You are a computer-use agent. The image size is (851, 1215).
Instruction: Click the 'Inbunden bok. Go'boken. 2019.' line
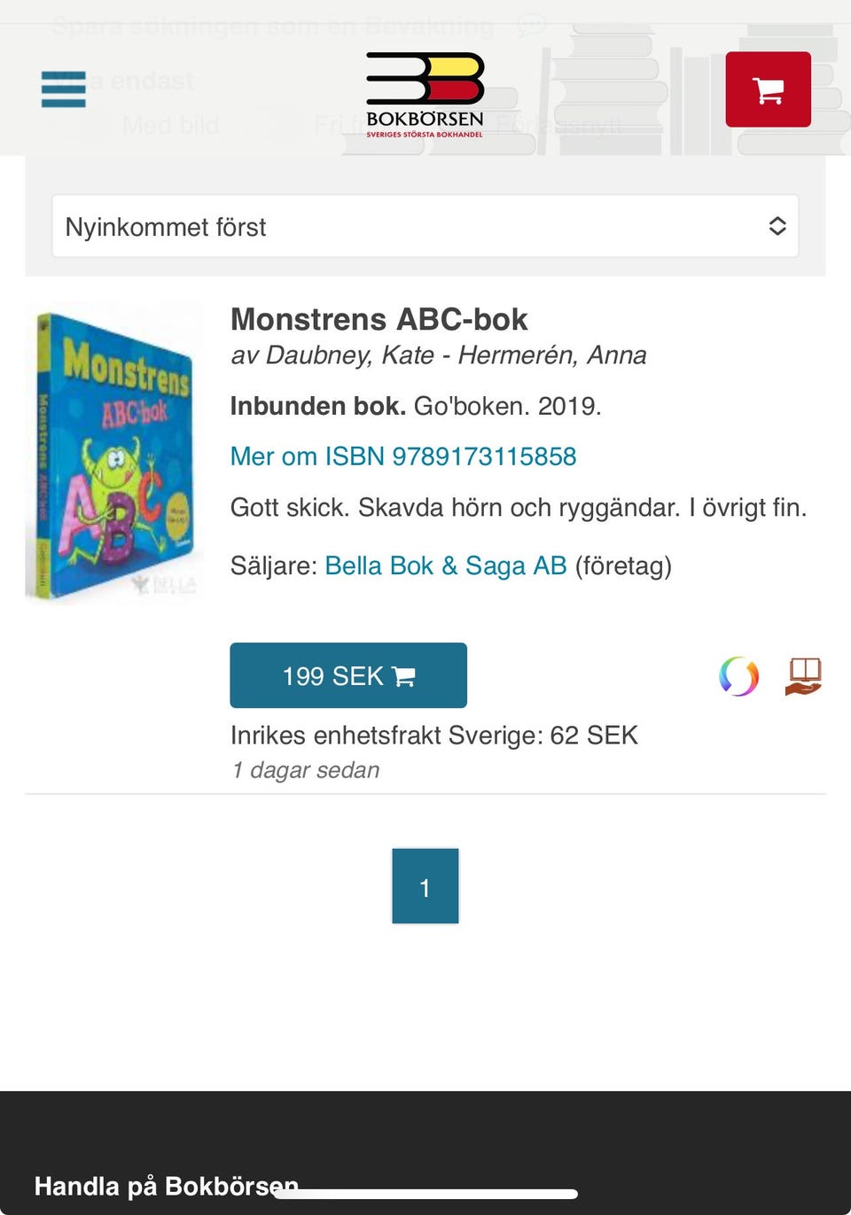415,406
